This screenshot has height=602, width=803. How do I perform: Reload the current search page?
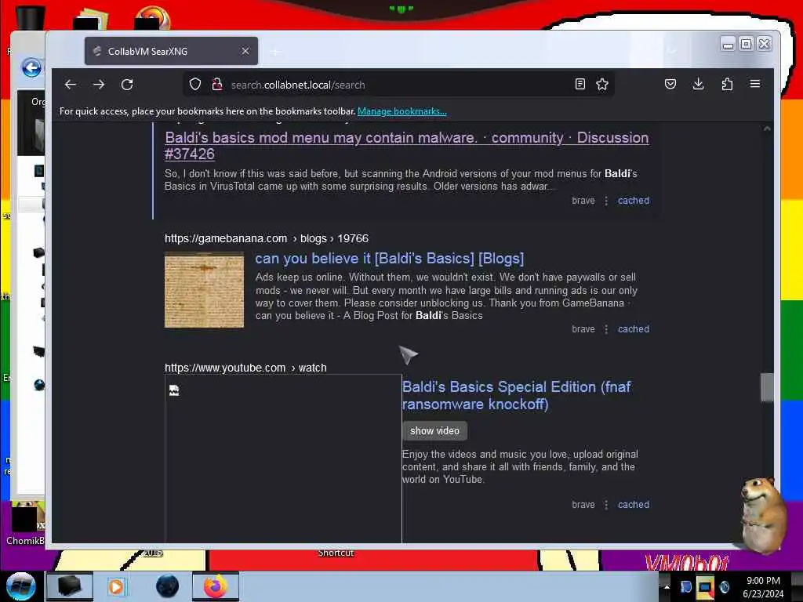pos(127,85)
